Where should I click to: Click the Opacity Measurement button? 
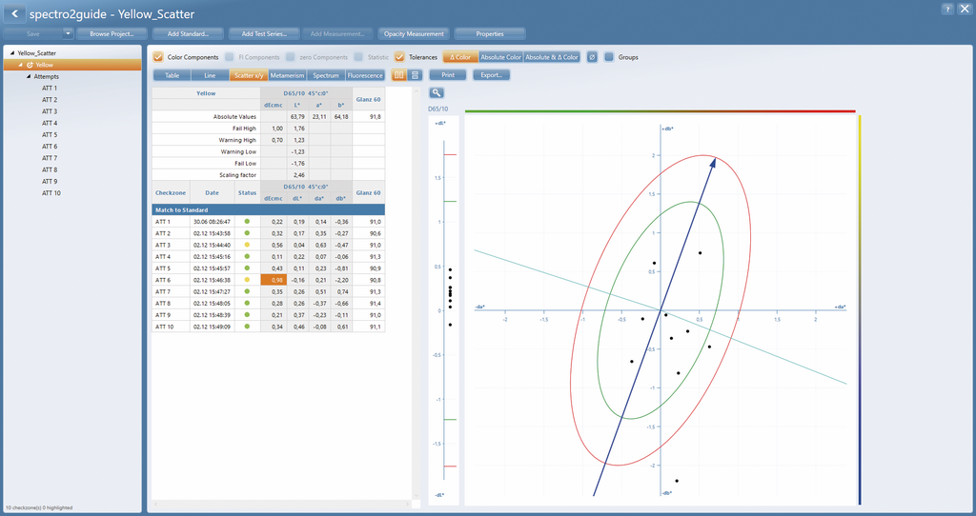414,33
